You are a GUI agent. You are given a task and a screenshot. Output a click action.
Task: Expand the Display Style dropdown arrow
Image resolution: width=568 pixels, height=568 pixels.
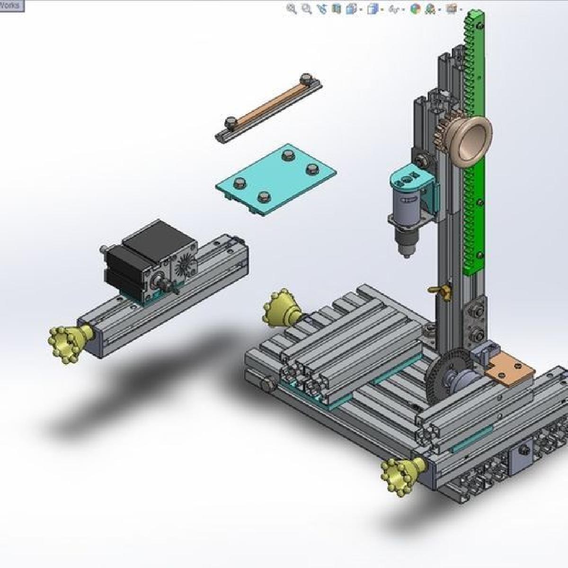tap(382, 9)
